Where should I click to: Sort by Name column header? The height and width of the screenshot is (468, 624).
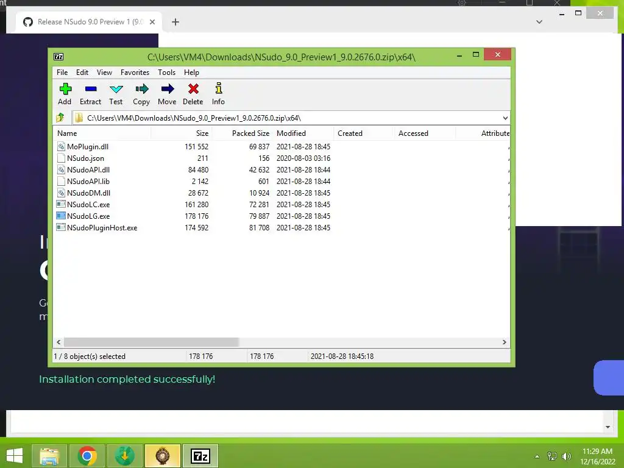tap(102, 133)
